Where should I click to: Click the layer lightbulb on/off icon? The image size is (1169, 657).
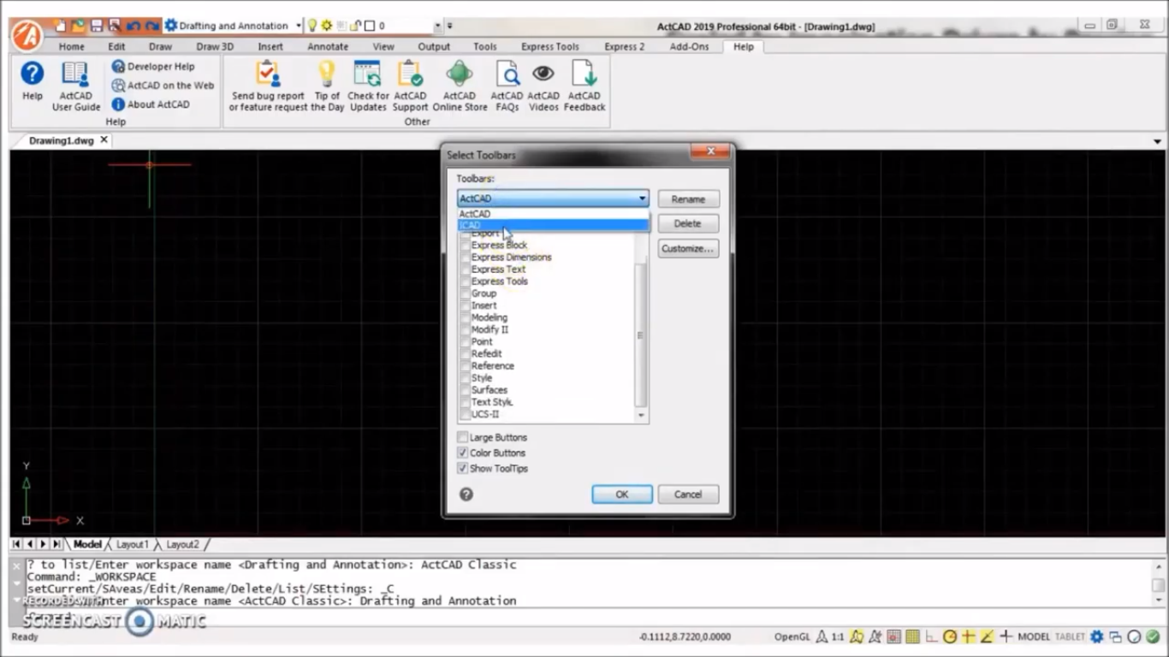312,26
